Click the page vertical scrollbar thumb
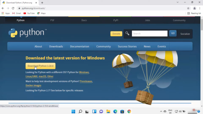Image resolution: width=203 pixels, height=114 pixels. click(x=202, y=25)
